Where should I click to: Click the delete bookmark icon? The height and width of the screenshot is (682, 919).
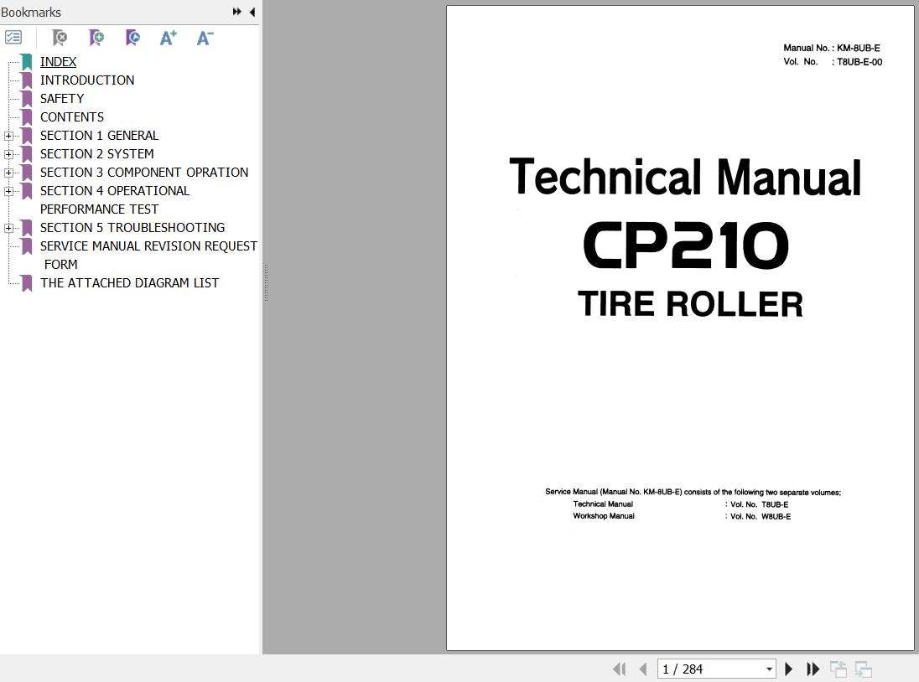pos(60,38)
